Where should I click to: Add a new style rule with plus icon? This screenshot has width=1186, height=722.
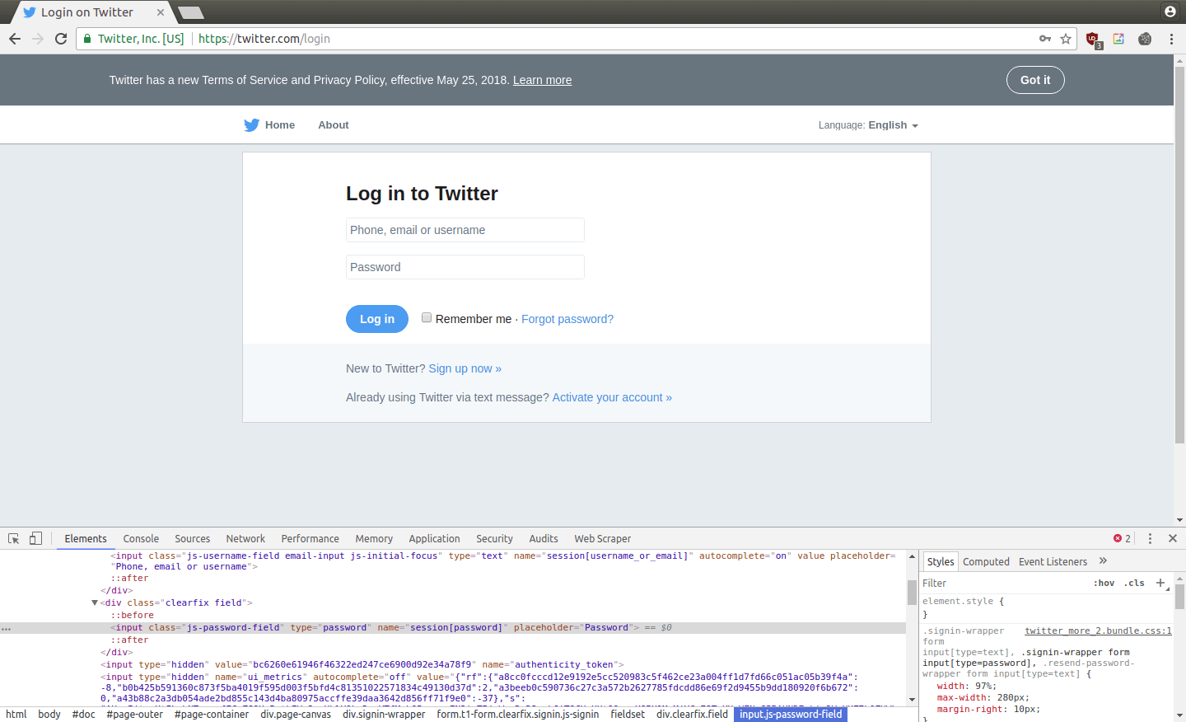point(1160,583)
